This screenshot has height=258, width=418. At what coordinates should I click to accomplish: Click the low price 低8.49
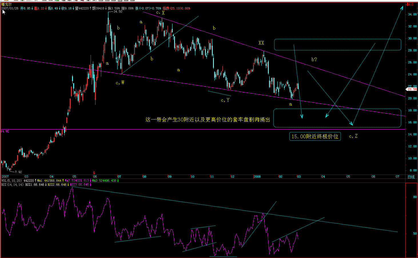53,8
